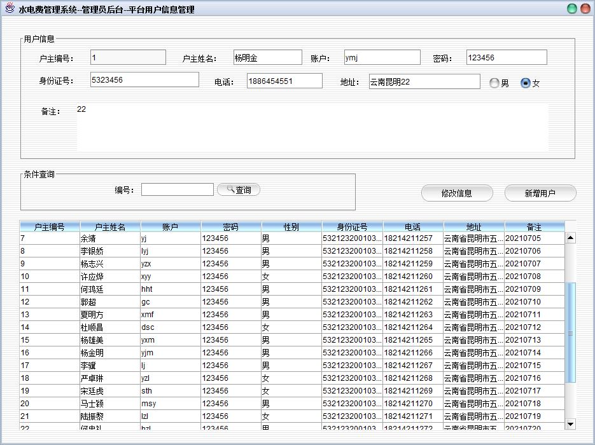Click remark cell 20210712
This screenshot has height=445, width=595.
pos(535,327)
